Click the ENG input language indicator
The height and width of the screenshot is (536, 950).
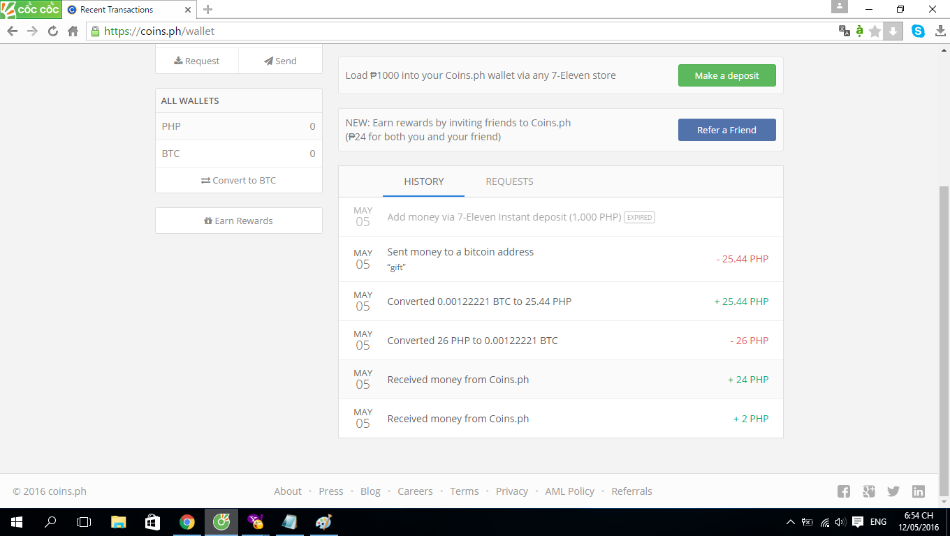click(x=878, y=522)
